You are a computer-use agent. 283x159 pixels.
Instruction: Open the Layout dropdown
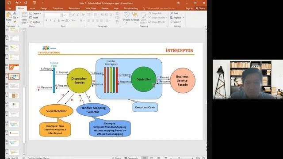click(x=35, y=13)
